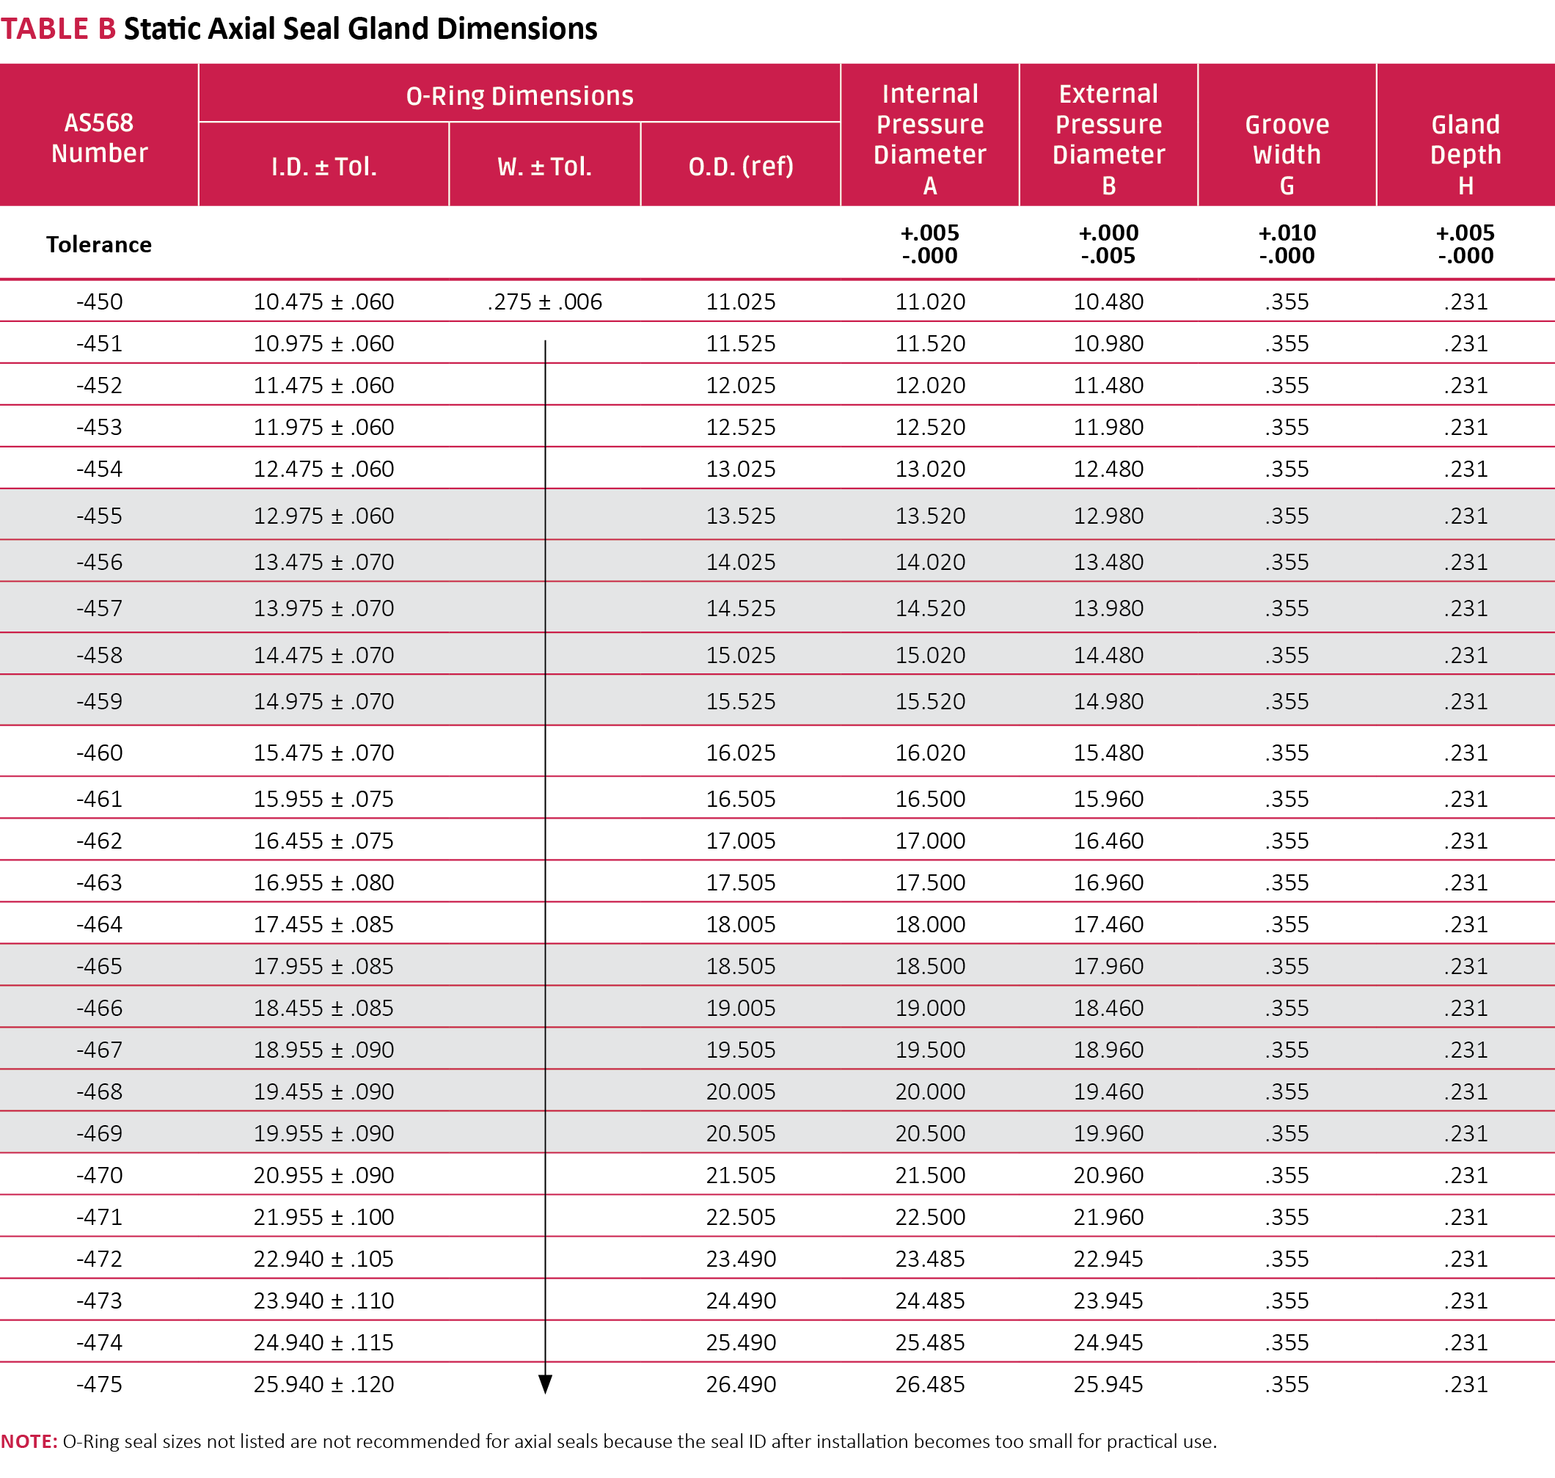The image size is (1555, 1478).
Task: Select the 20.000 Internal Pressure Diameter cell
Action: 929,1091
